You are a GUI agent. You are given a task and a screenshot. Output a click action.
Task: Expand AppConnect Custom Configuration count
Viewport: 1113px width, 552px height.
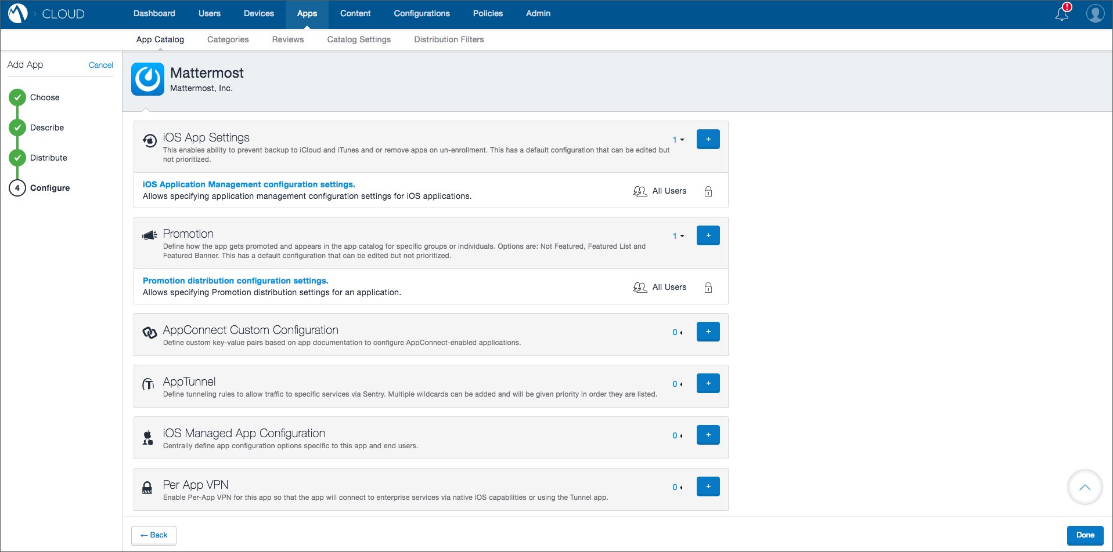coord(678,332)
